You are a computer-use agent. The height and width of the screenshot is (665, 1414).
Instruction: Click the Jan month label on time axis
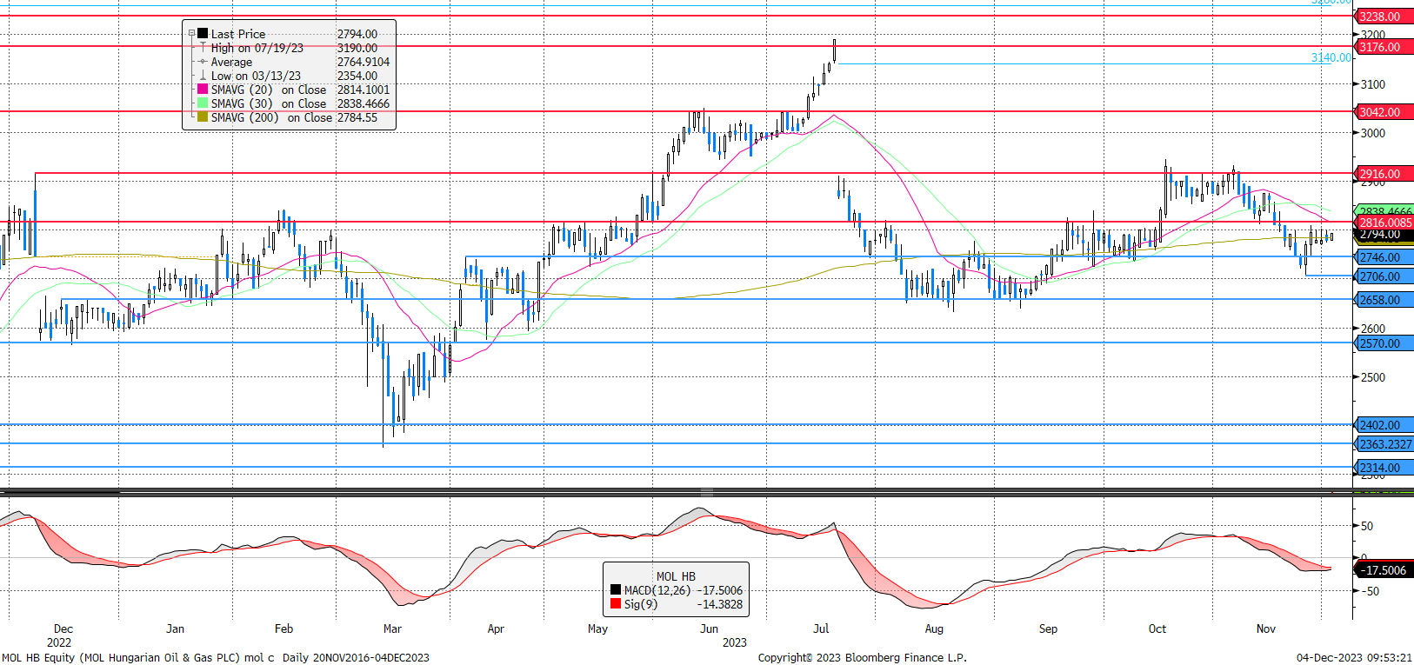click(x=175, y=628)
